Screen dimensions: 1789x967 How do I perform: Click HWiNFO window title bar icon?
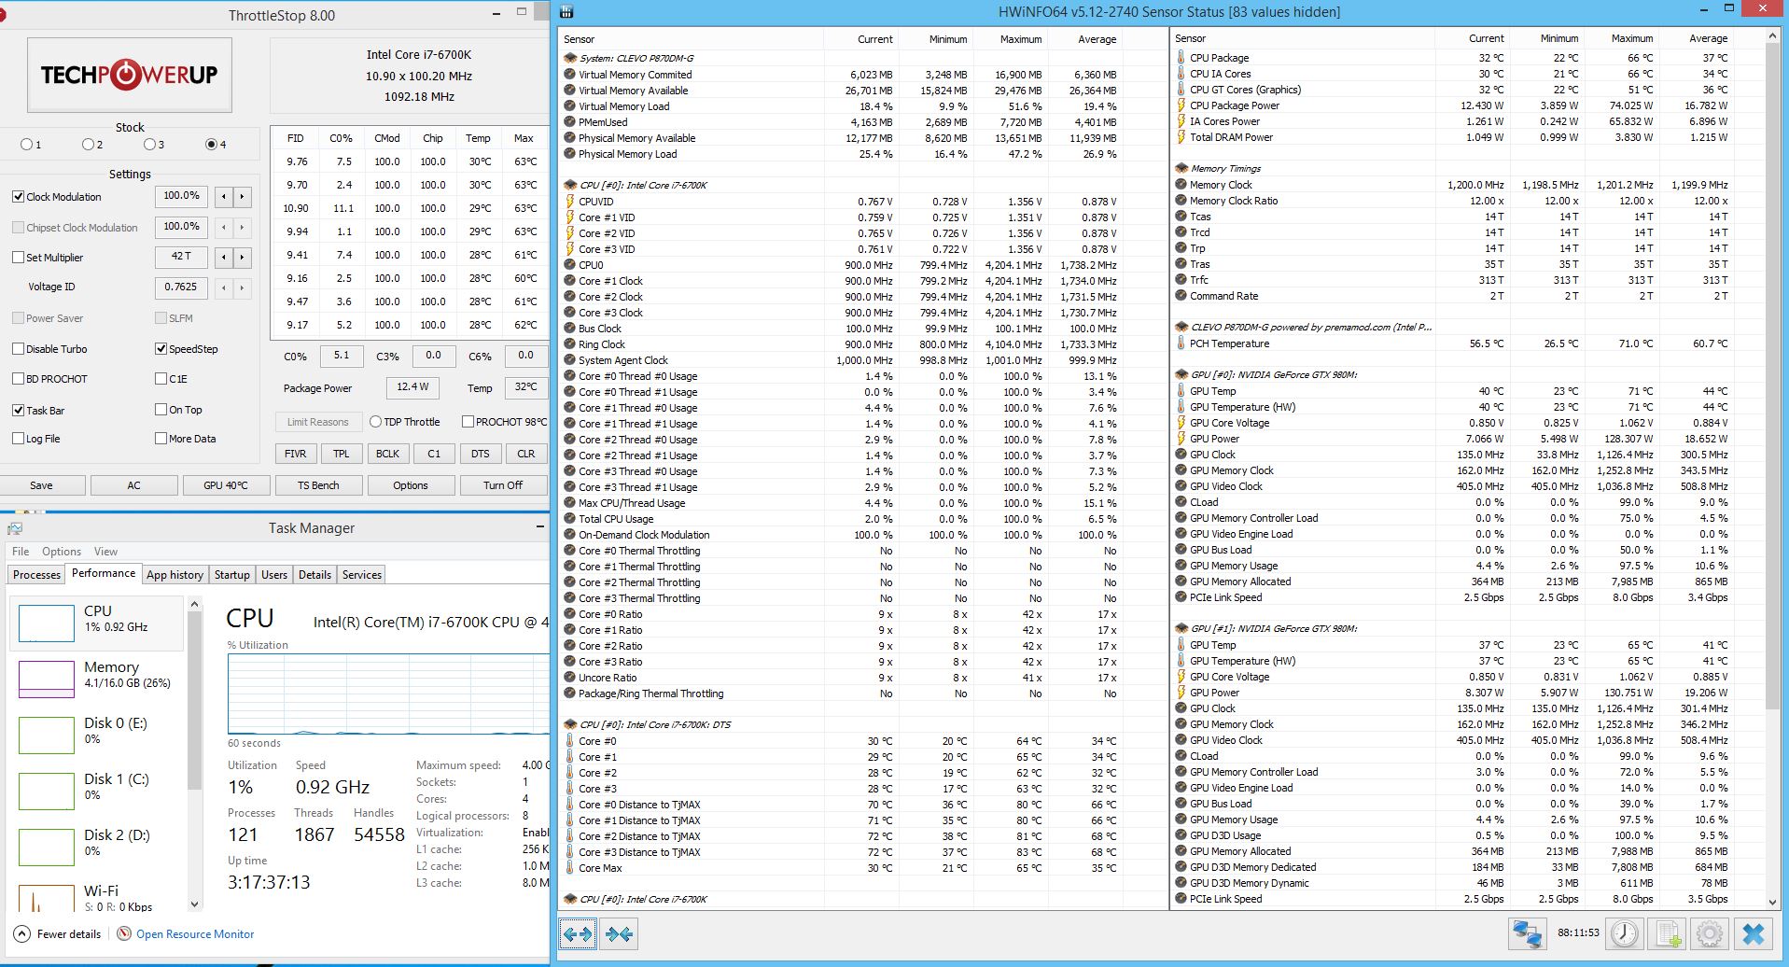566,12
